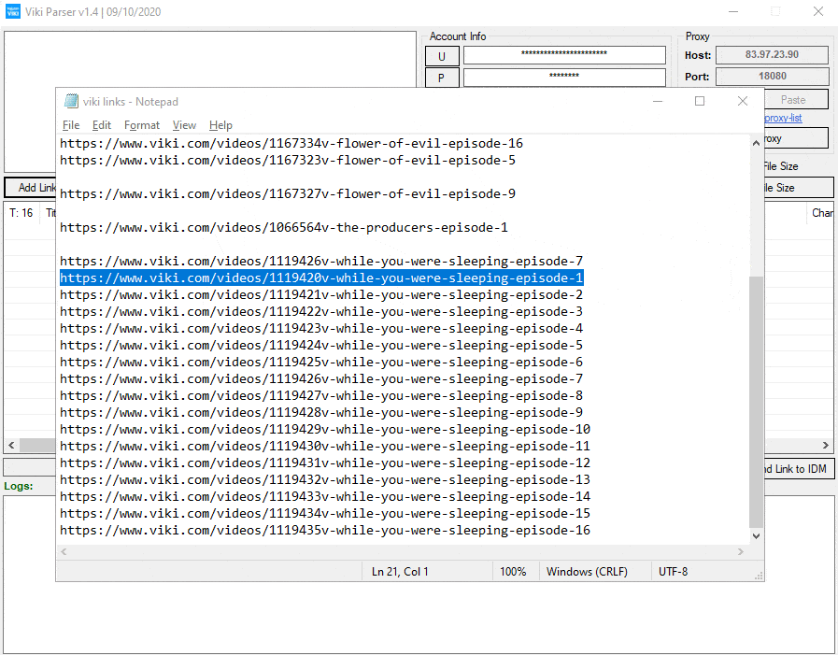Image resolution: width=838 pixels, height=655 pixels.
Task: Maximize the Notepad window
Action: (x=700, y=101)
